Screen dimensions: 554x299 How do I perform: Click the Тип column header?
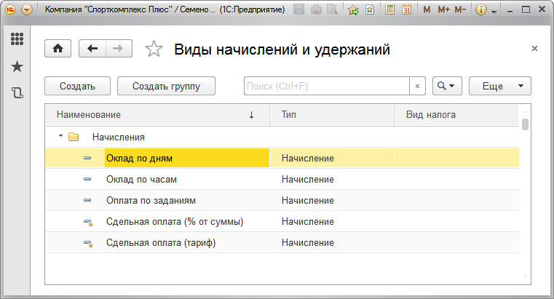point(331,115)
